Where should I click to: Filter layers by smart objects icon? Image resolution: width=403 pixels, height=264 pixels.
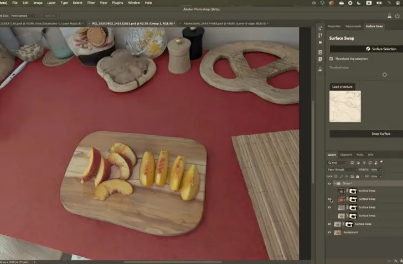(x=376, y=163)
